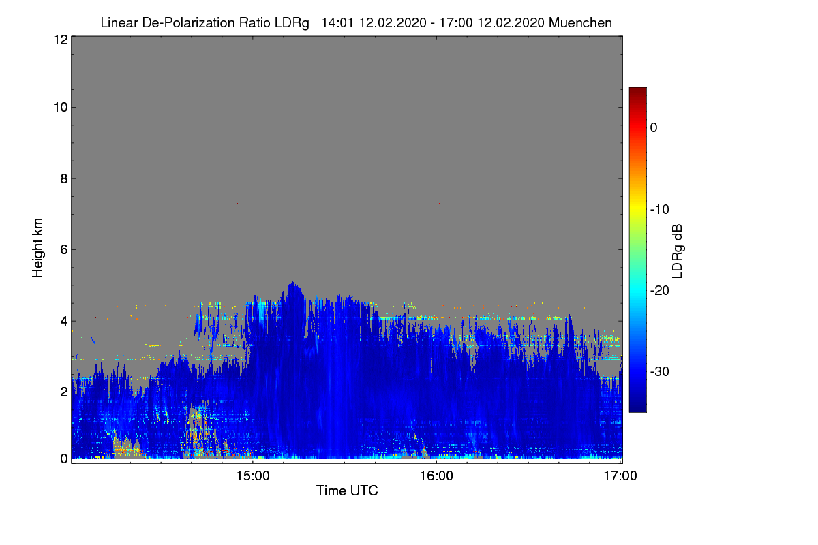Click the '4' height axis tick label
Screen dimensions: 818x545
[x=63, y=321]
